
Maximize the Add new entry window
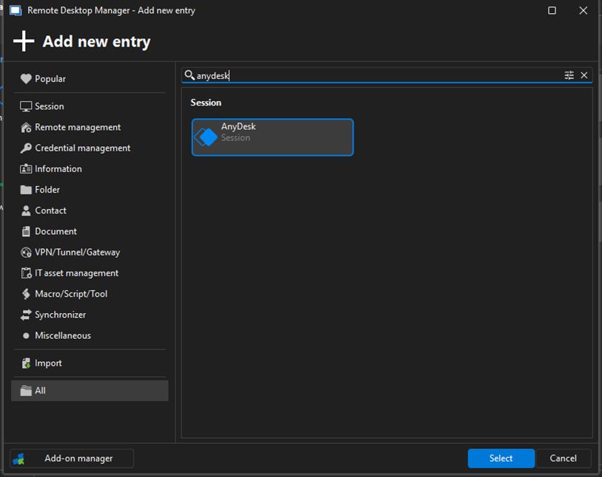tap(552, 10)
